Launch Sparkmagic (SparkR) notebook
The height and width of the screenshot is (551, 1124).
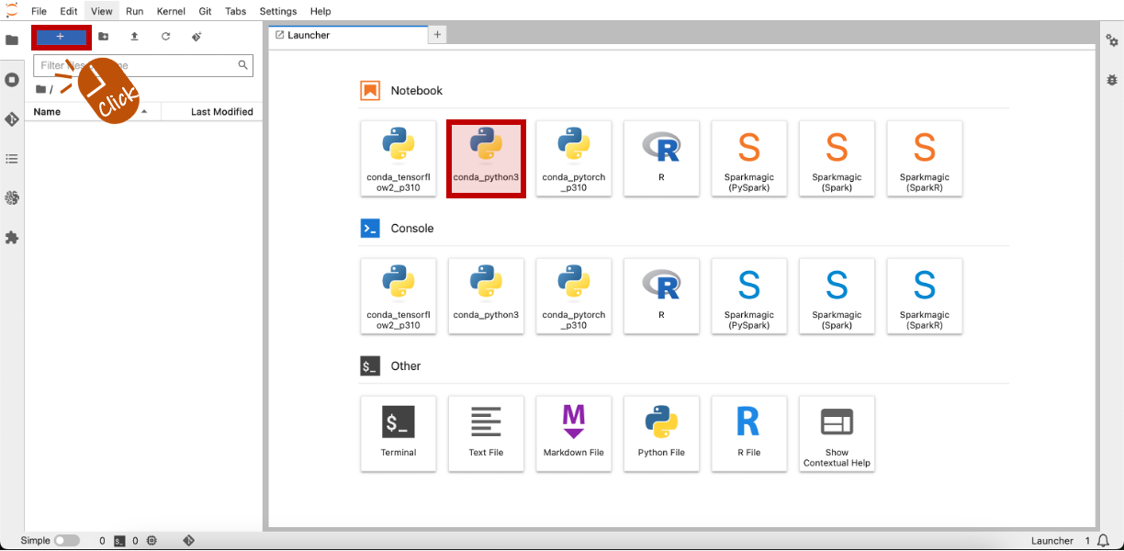pos(925,158)
